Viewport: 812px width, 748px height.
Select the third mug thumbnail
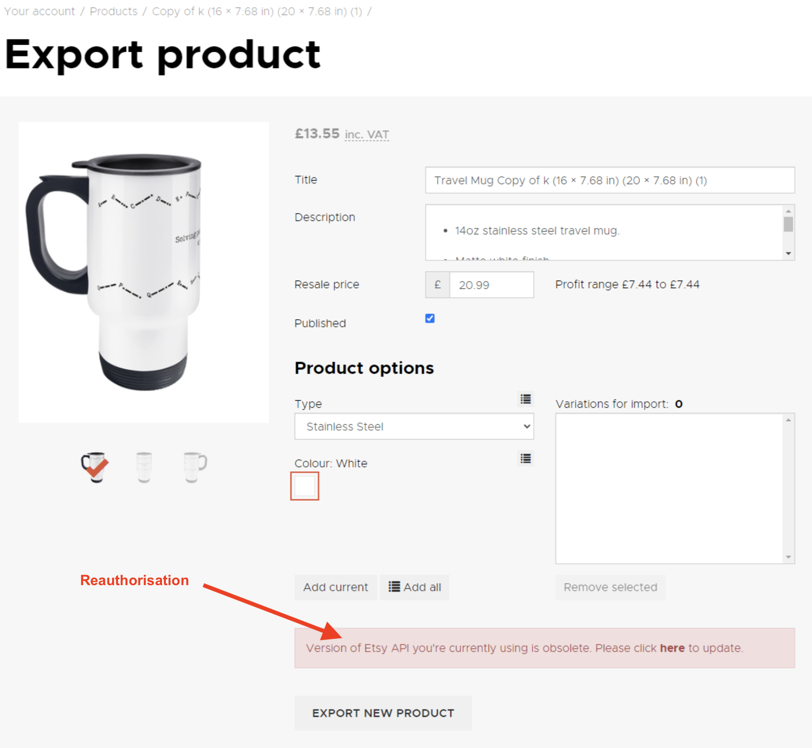tap(195, 467)
